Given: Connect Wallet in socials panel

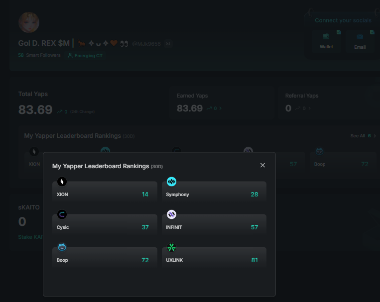Looking at the screenshot, I should pos(326,41).
